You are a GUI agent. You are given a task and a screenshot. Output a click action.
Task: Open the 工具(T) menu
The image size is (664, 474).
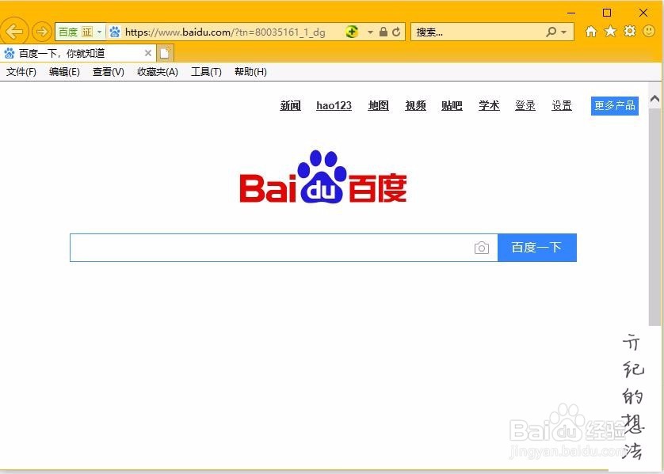pos(206,72)
